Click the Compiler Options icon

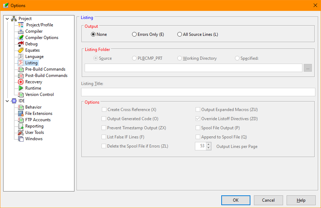21,38
